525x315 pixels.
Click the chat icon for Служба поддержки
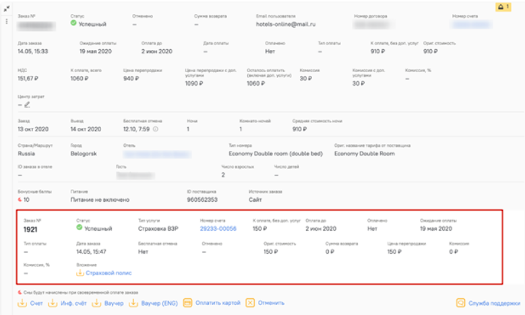(x=461, y=303)
